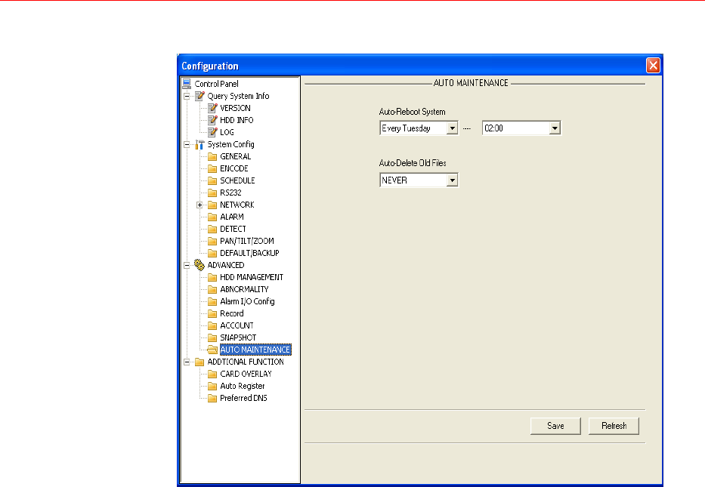This screenshot has width=705, height=487.
Task: Open HDD MANAGEMENT settings
Action: tap(252, 278)
